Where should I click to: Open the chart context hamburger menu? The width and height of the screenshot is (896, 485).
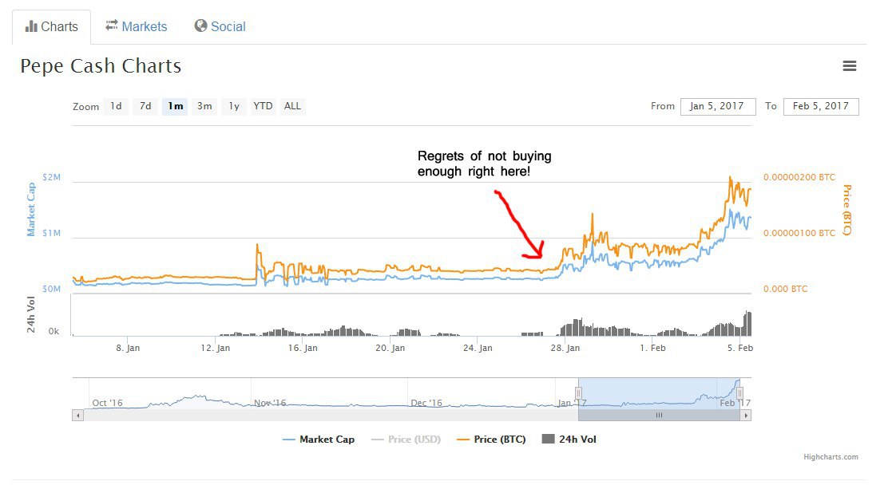(x=850, y=66)
